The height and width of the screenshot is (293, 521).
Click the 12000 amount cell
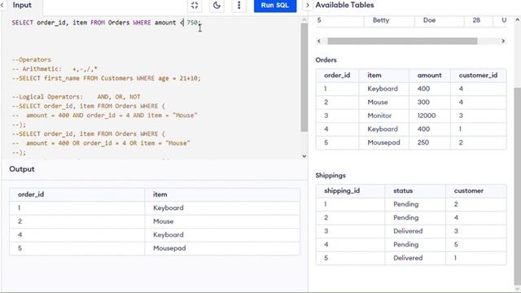click(x=427, y=116)
